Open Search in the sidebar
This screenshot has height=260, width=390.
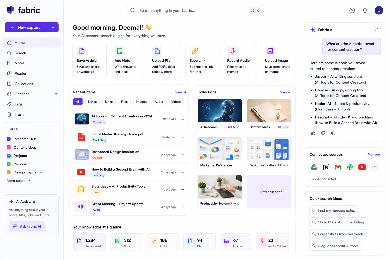[x=32, y=53]
